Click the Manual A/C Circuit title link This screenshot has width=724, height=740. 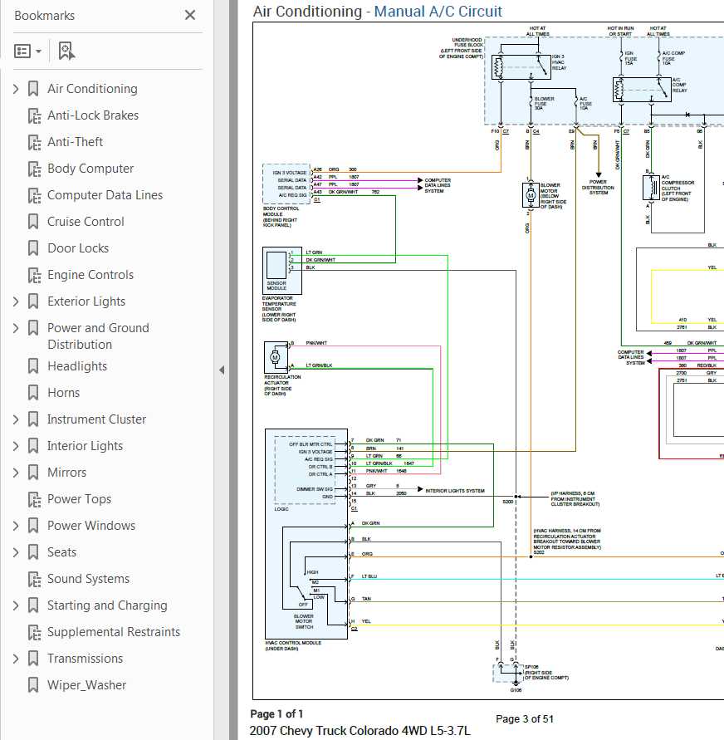pyautogui.click(x=438, y=12)
